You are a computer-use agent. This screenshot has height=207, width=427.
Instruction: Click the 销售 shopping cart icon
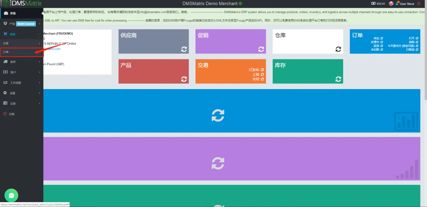[5, 34]
